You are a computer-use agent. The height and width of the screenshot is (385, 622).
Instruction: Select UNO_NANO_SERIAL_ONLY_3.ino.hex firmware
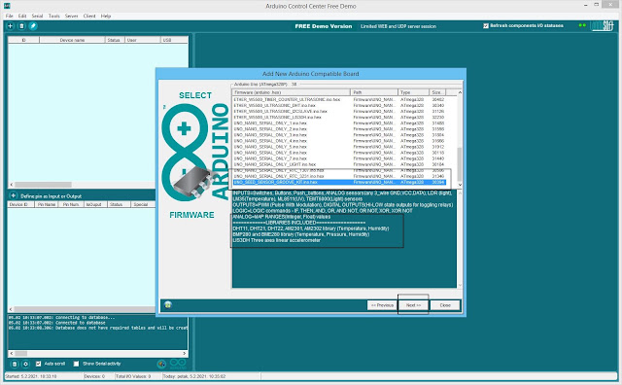[339, 135]
